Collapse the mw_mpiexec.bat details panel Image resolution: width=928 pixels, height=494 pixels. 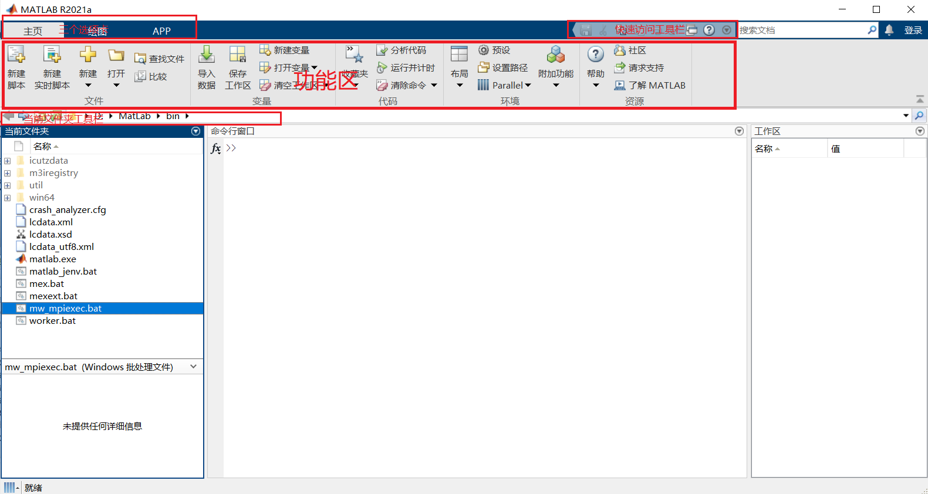click(x=194, y=367)
